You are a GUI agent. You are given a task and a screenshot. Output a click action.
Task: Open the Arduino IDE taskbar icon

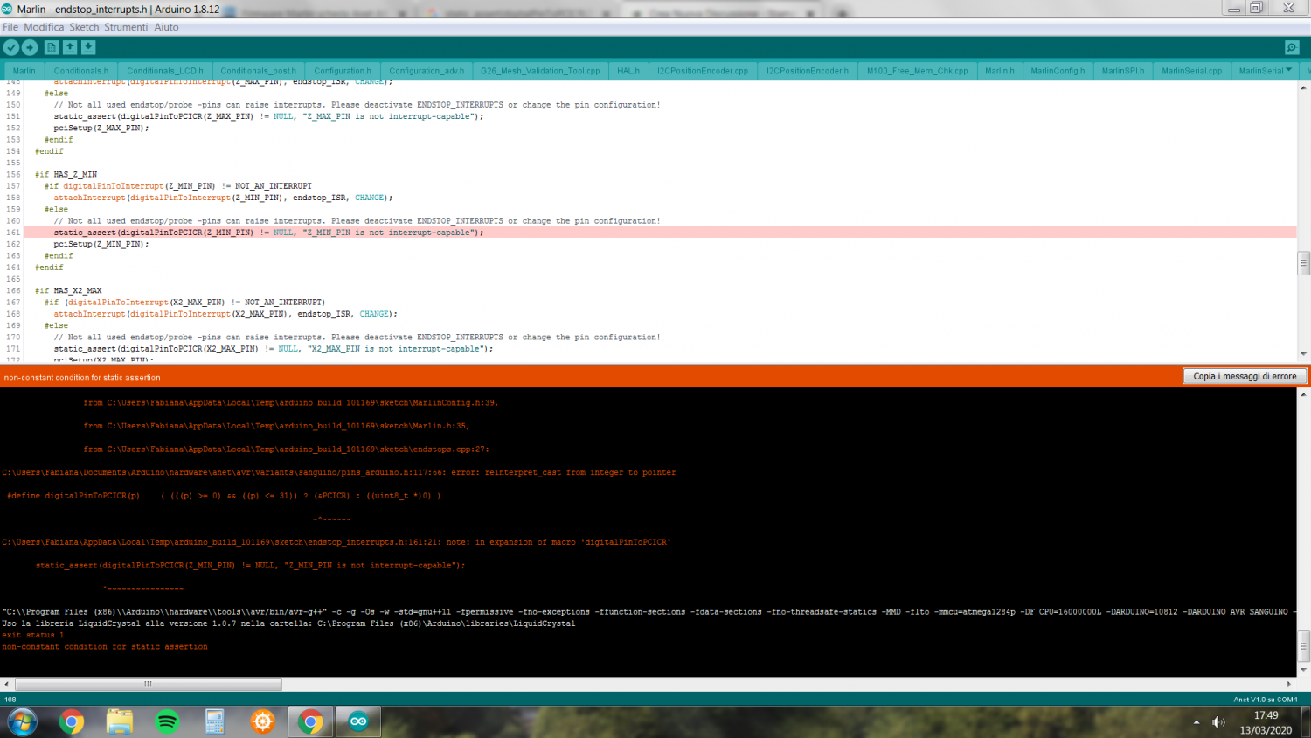tap(358, 721)
